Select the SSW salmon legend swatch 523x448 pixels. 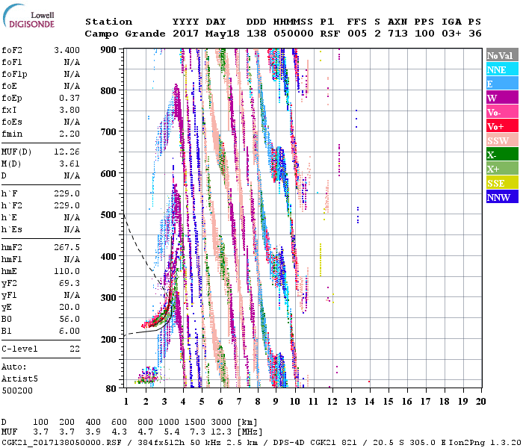[502, 140]
